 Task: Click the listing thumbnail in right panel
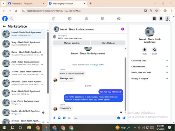pyautogui.click(x=149, y=32)
